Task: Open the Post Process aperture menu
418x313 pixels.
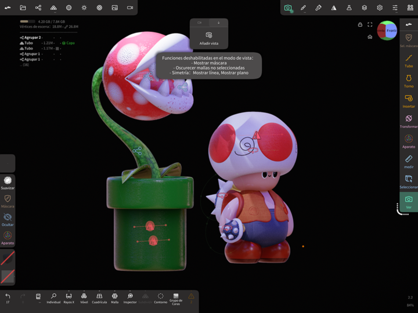Action: tap(99, 8)
